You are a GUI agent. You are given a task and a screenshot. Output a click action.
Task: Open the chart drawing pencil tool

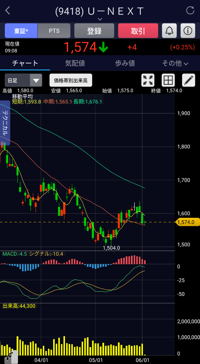189,80
